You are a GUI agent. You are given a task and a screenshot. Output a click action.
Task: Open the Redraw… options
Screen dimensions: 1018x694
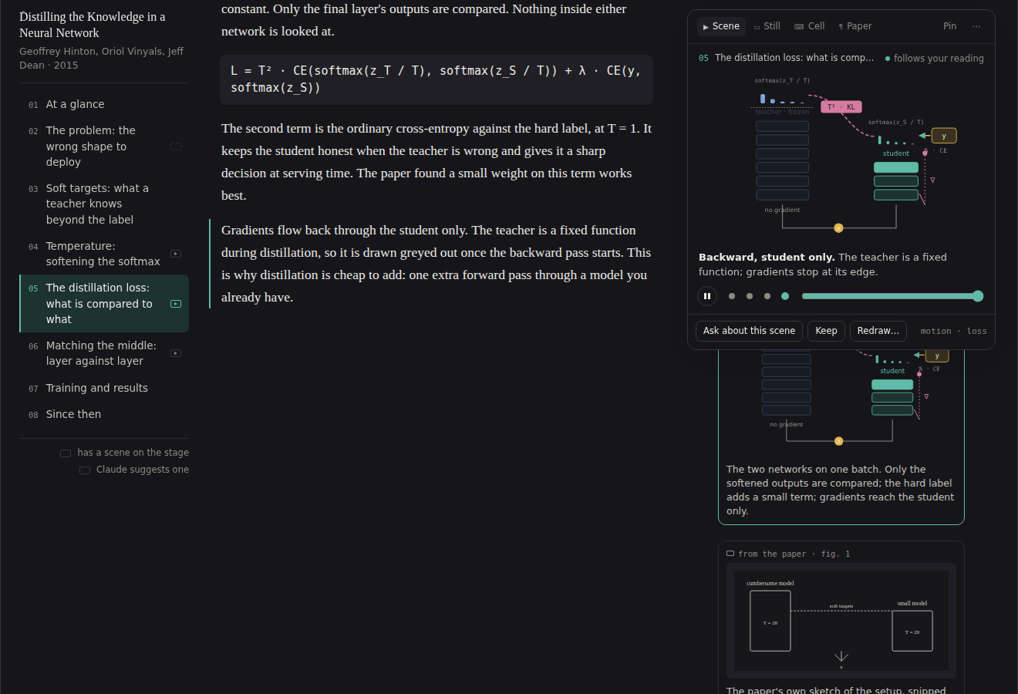(x=878, y=331)
